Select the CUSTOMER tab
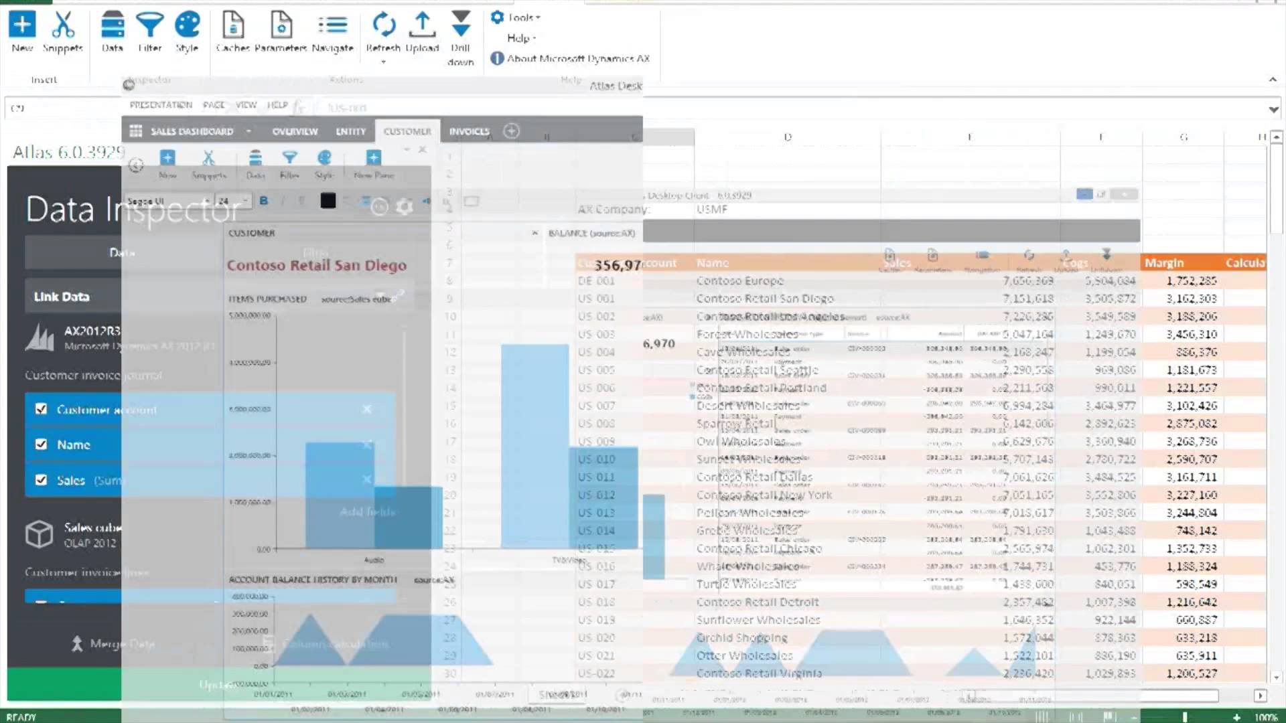Viewport: 1286px width, 723px height. point(407,131)
